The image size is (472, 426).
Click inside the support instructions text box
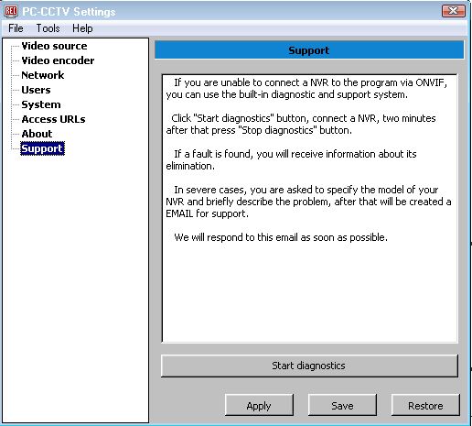coord(309,208)
